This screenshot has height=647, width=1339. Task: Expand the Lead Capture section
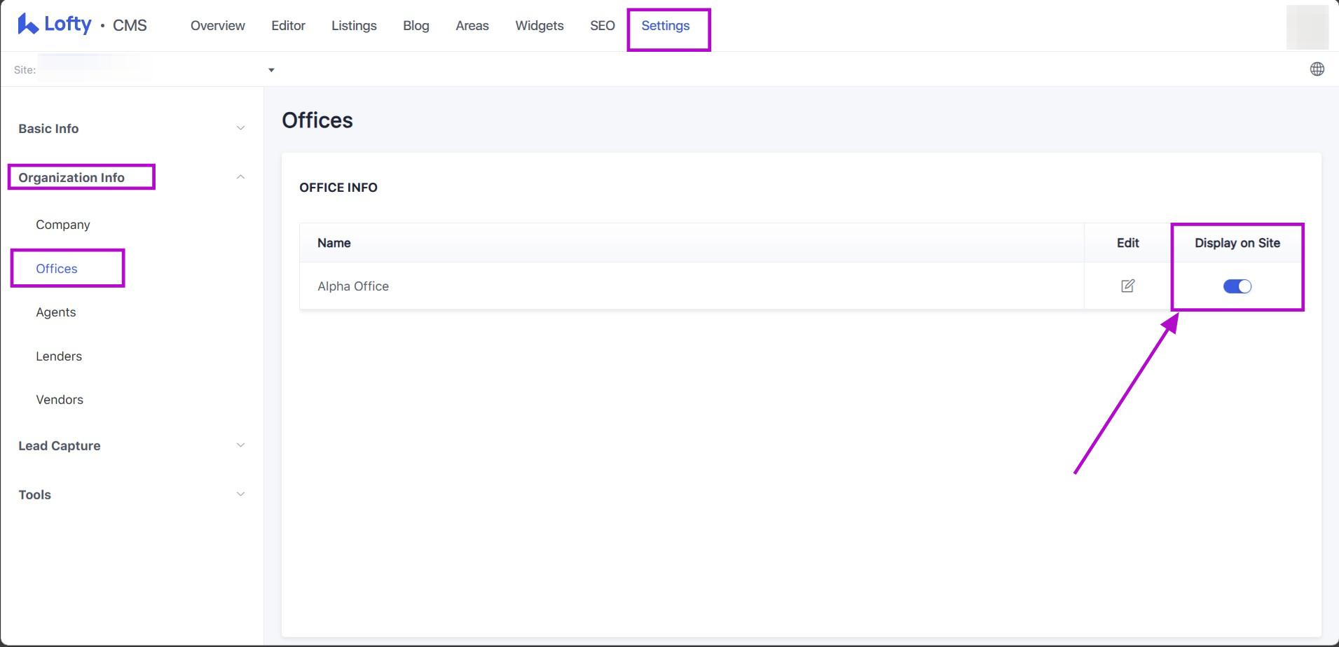(x=240, y=445)
